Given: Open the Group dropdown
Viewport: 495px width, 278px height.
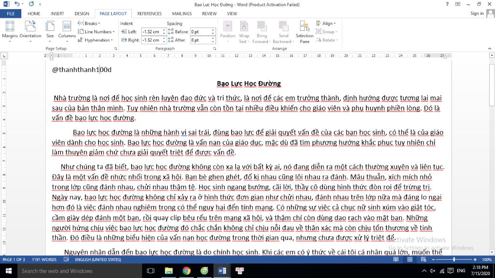Looking at the screenshot, I should pyautogui.click(x=326, y=31).
